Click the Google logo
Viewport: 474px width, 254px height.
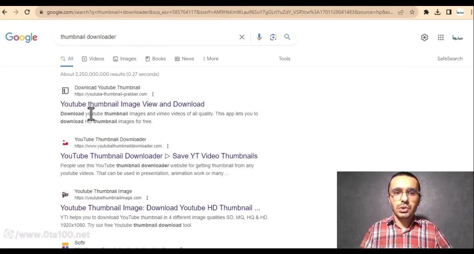point(22,37)
